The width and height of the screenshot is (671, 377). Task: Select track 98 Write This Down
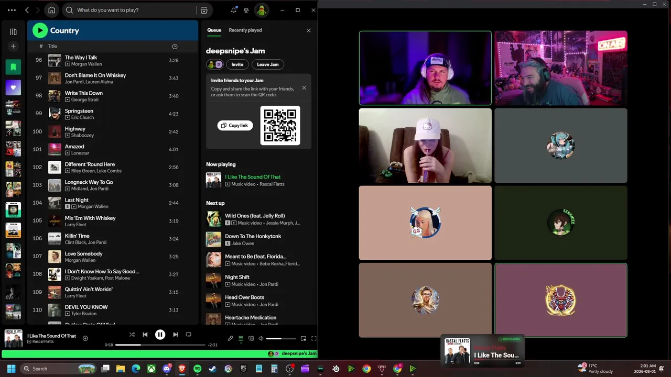point(113,96)
